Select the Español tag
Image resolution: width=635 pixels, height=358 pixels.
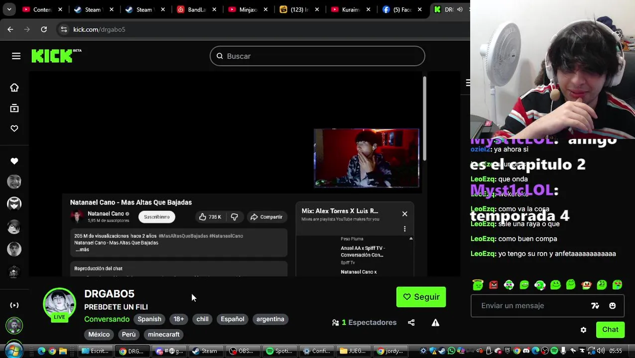click(x=233, y=319)
